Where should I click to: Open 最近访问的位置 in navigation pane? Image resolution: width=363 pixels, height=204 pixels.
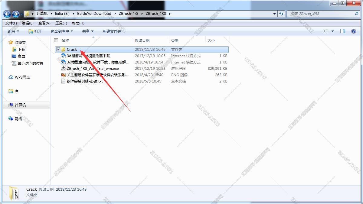point(28,63)
